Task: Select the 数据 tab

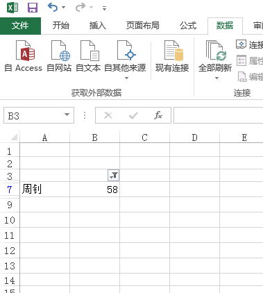Action: pos(225,26)
